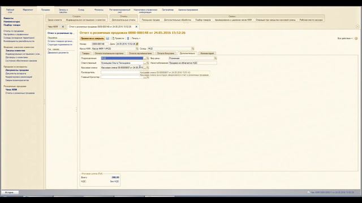Switch to the Оплата сертификатами tab
Screen dimensions: 362x203
pyautogui.click(x=140, y=54)
